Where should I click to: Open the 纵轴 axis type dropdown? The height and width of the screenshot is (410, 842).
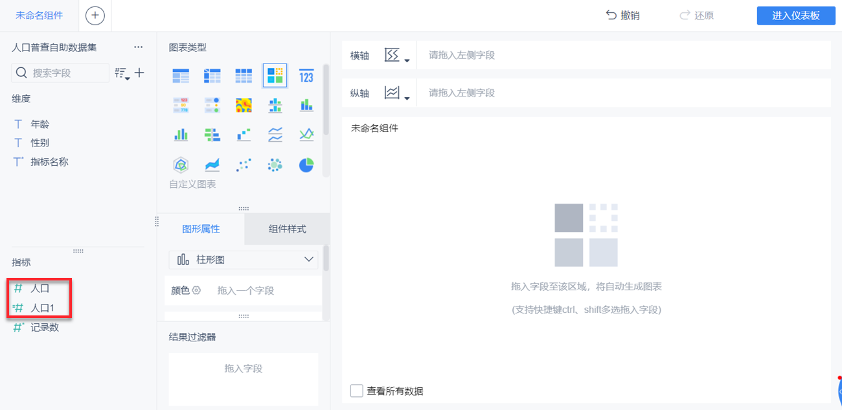coord(397,93)
